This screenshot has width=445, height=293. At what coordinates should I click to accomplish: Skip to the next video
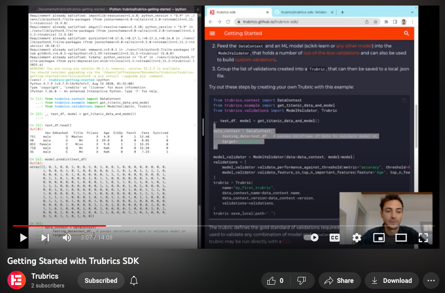45,238
